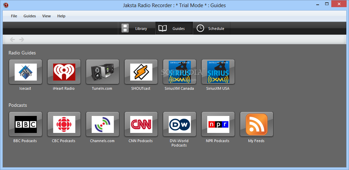Open the iHeart Radio guide icon

coord(64,72)
